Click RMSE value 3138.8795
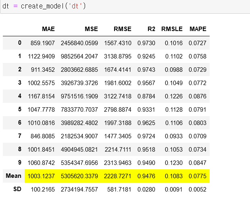Viewport: 250px width, 200px height. tap(118, 56)
